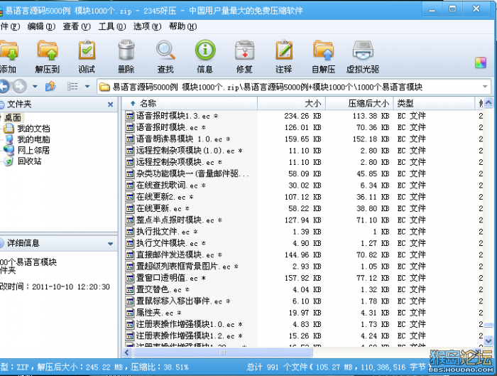
Task: Click the vertical scrollbar down arrow
Action: (x=488, y=340)
